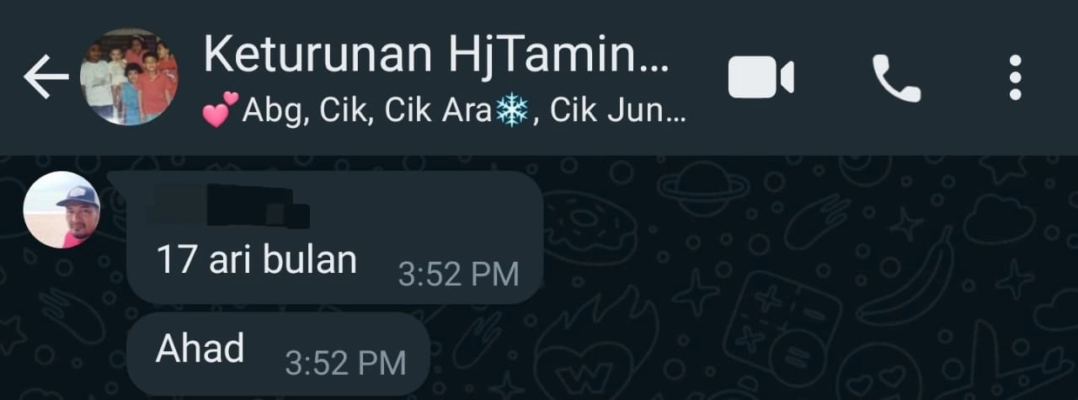Image resolution: width=1078 pixels, height=400 pixels.
Task: Tap the Keturunan HjTamin group title
Action: (x=435, y=55)
